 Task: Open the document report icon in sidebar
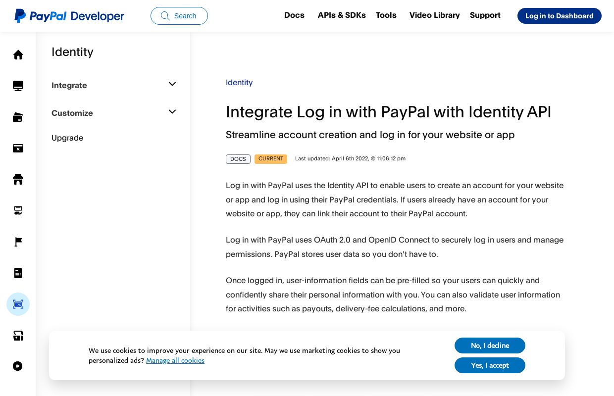tap(18, 273)
